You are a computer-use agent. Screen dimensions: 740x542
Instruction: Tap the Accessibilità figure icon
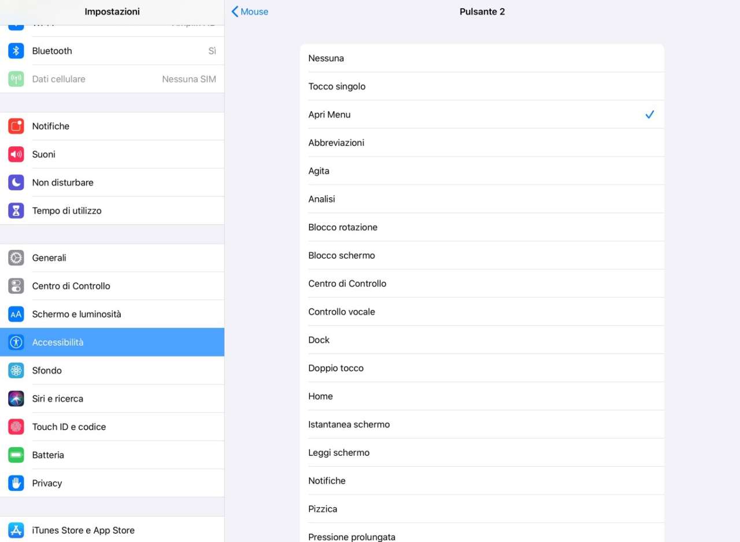[x=16, y=342]
